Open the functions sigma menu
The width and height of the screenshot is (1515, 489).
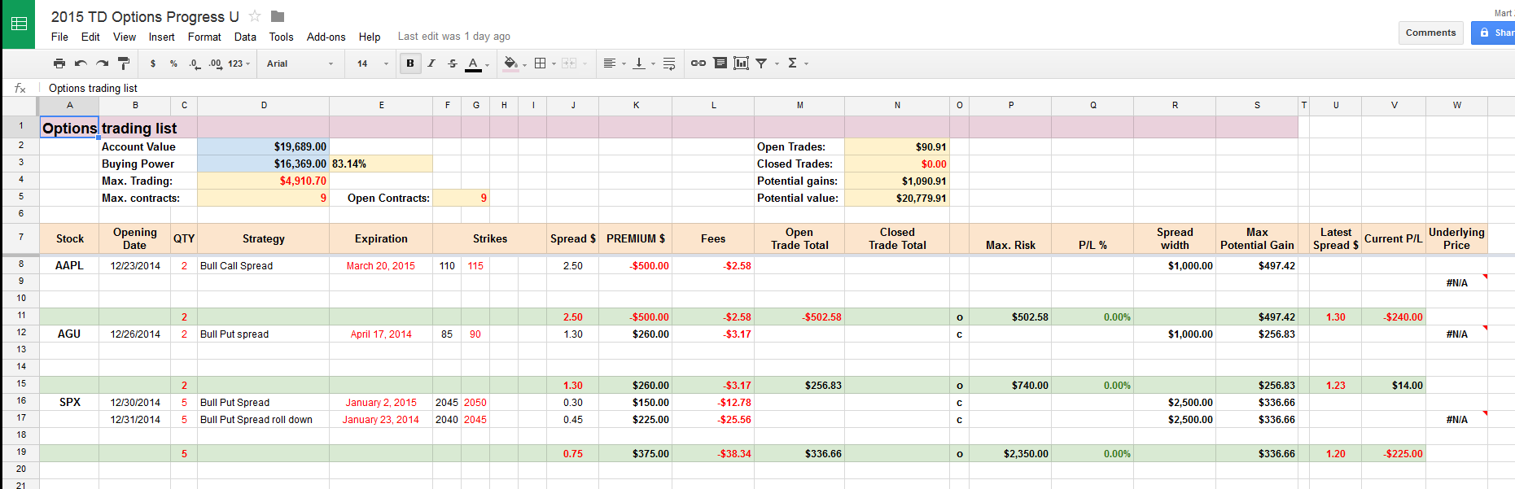coord(792,63)
